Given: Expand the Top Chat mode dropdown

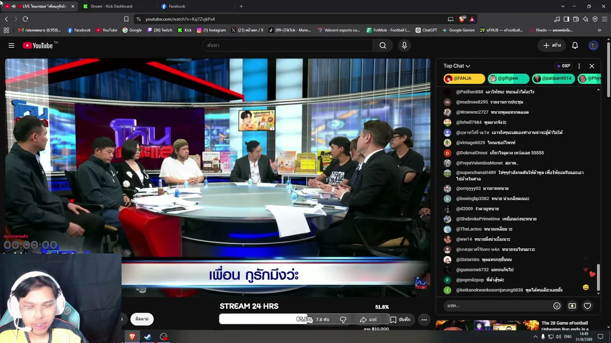Looking at the screenshot, I should coord(457,66).
